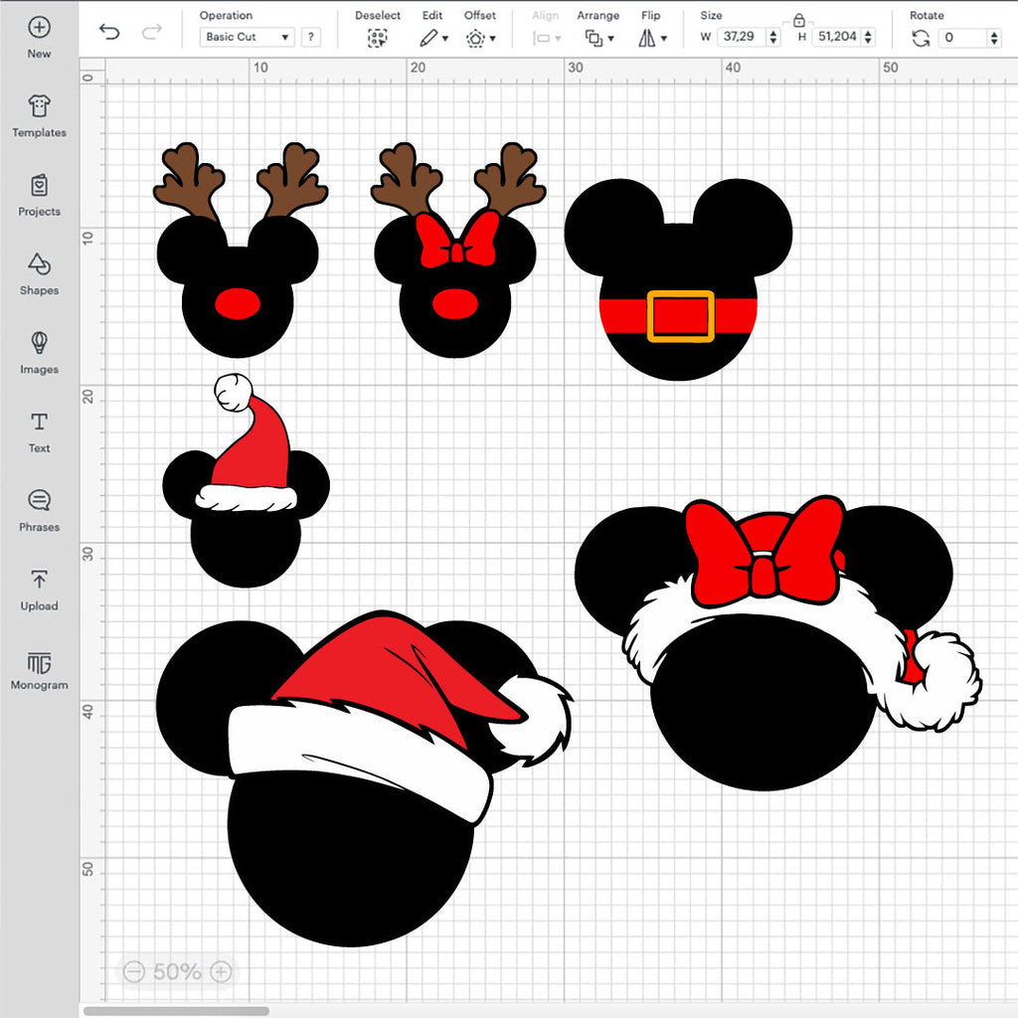Click the New project button
This screenshot has height=1018, width=1018.
(39, 37)
